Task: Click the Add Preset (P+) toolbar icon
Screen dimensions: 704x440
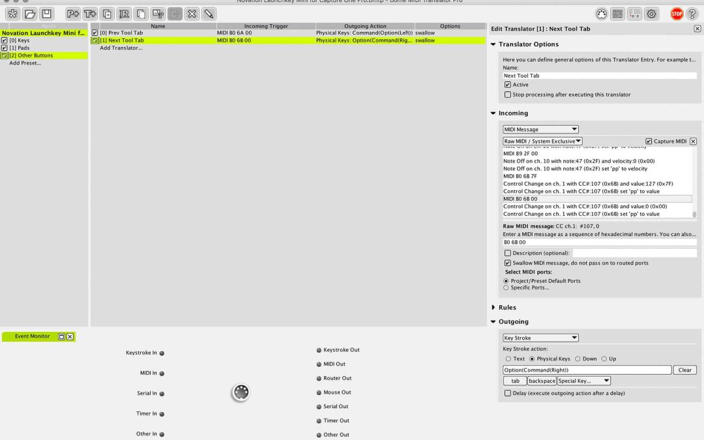Action: (x=73, y=14)
